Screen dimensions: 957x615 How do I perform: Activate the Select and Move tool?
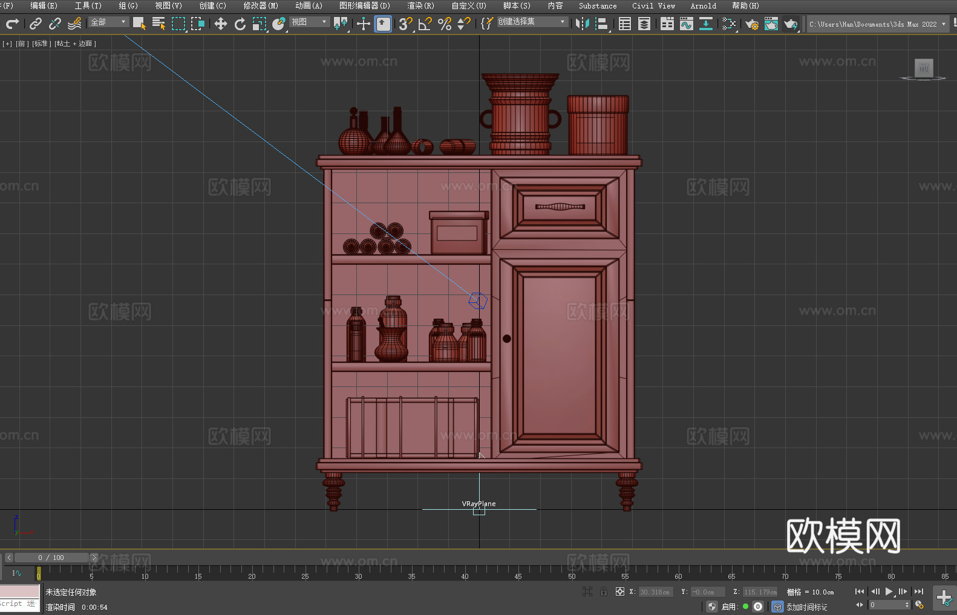pyautogui.click(x=221, y=24)
